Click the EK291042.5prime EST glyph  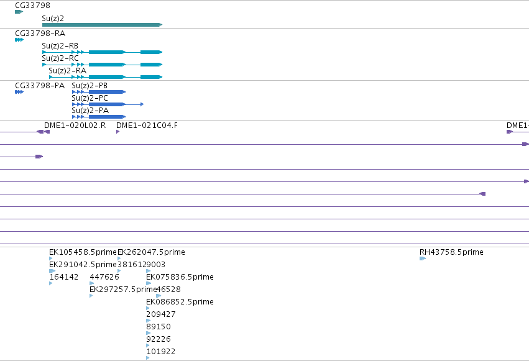click(x=52, y=271)
